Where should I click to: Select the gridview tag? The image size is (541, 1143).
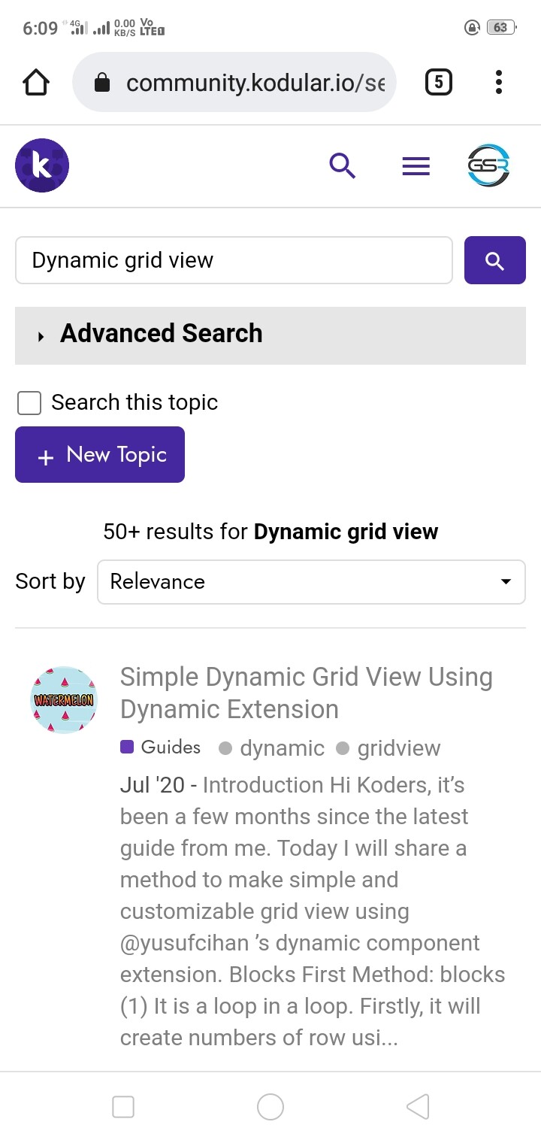398,748
